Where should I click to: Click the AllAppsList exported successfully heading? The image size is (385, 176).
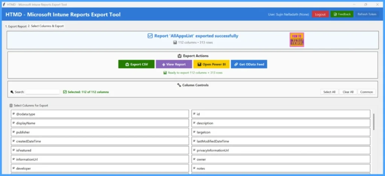tap(196, 36)
